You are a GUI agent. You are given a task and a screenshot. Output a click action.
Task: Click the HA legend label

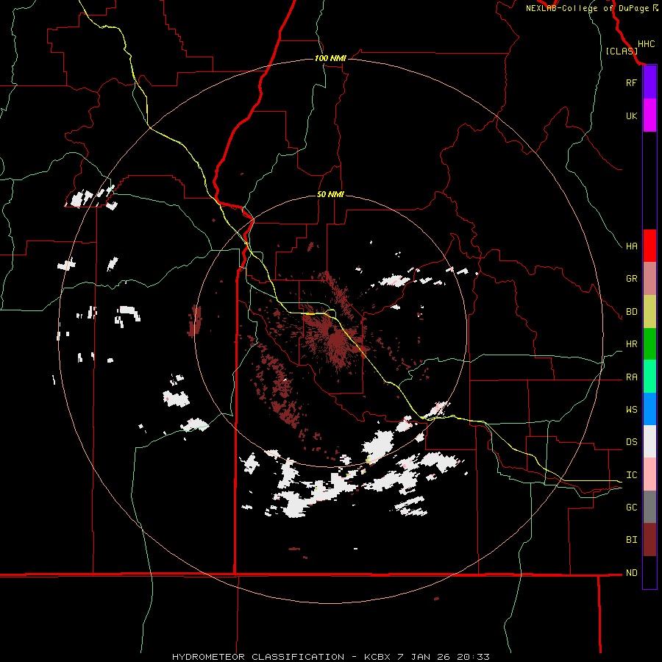631,246
